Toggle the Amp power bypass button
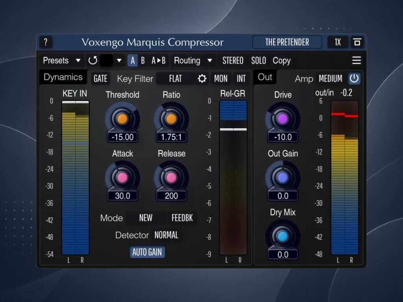The width and height of the screenshot is (403, 302). tap(354, 78)
